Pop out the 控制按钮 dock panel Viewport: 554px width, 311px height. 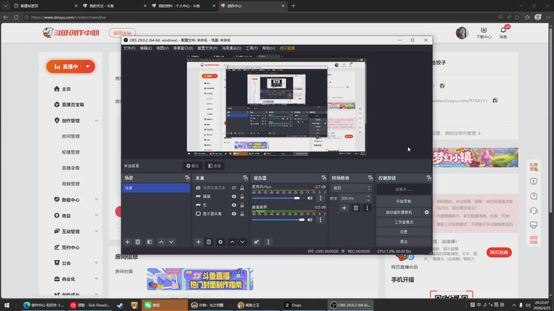(x=429, y=178)
